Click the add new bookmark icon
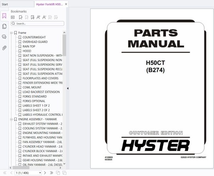This screenshot has height=176, width=214. pyautogui.click(x=21, y=17)
